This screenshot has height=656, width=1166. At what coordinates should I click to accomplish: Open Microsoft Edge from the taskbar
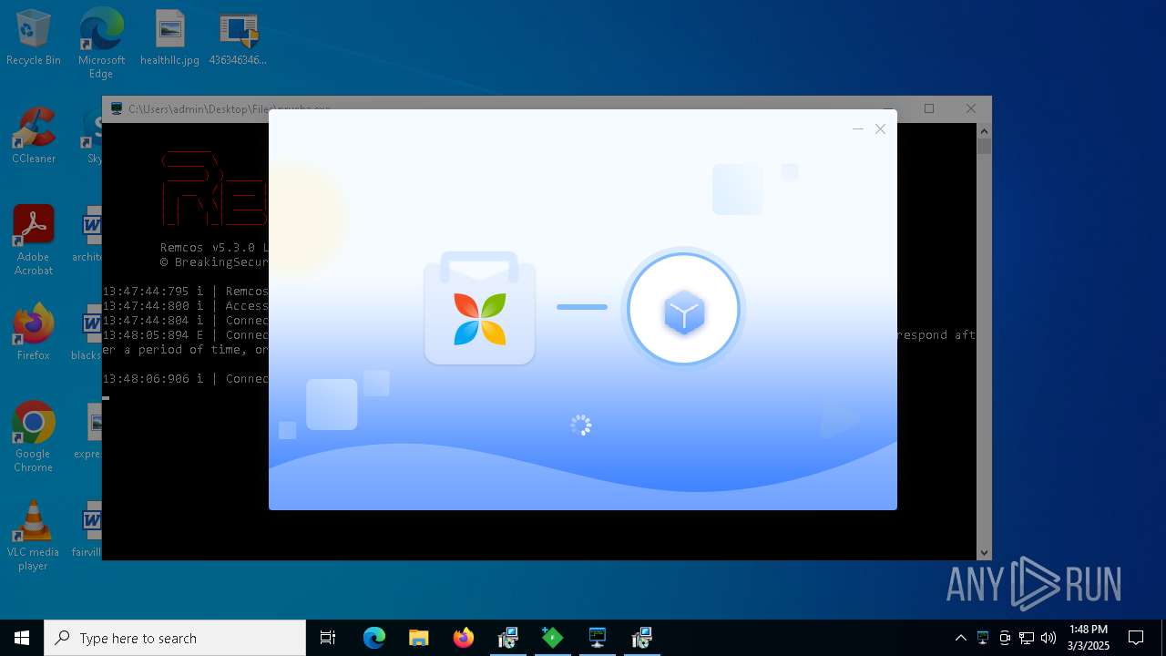(374, 638)
